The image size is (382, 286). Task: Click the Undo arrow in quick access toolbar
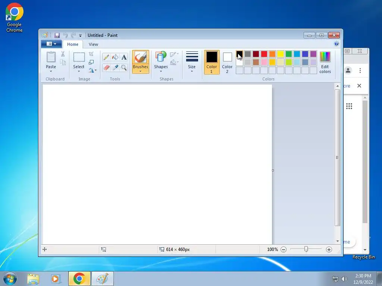tap(65, 35)
